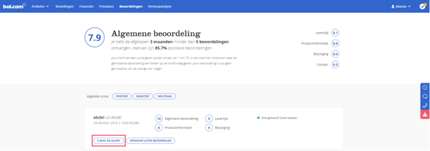Screen dimensions: 430x151
Task: Click the Levertijd 8.1 score badge
Action: 335,33
